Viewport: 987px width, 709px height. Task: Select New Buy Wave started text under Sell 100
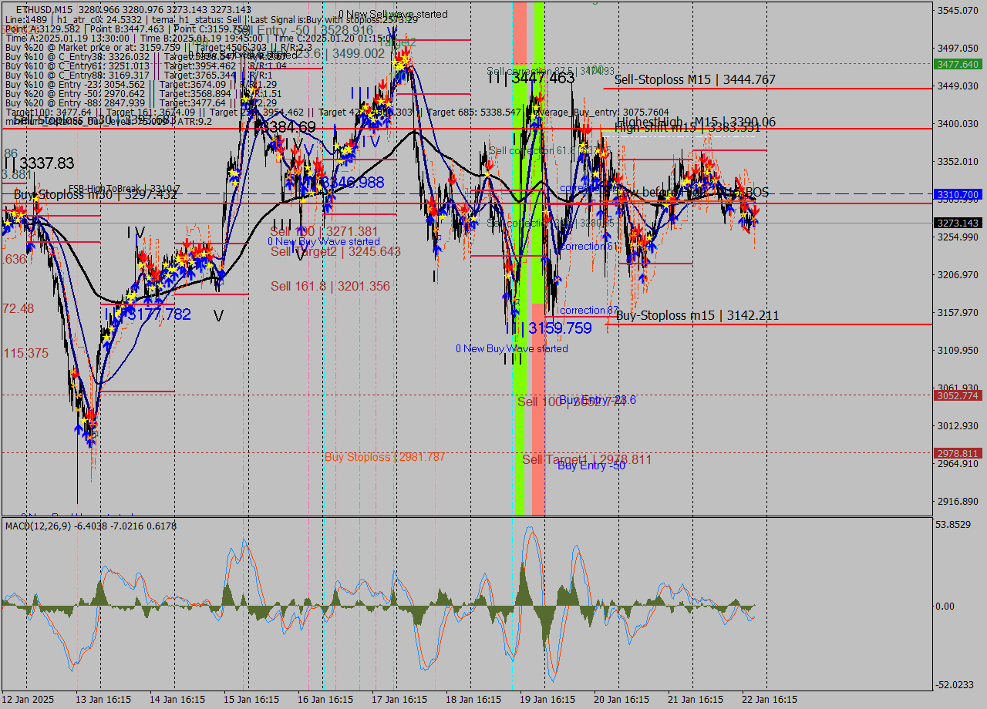[x=324, y=241]
